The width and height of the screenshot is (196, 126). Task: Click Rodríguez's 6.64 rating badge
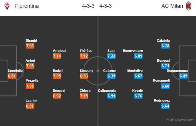(165, 106)
